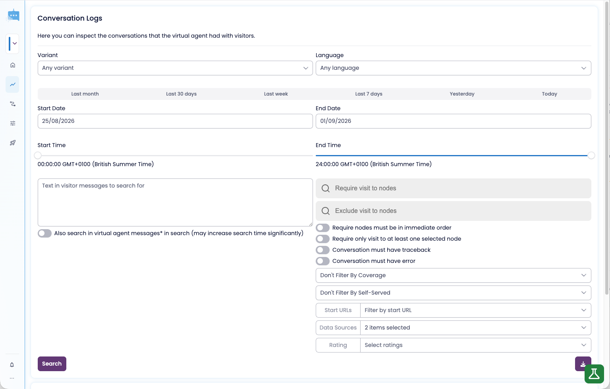
Task: Open the notifications bell icon
Action: coord(12,365)
